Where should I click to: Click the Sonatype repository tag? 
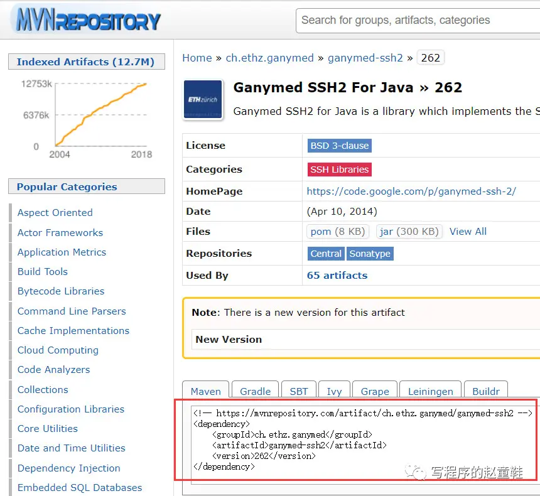point(370,254)
